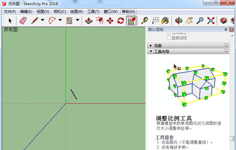Click the panel scroll up arrow
The height and width of the screenshot is (150, 236).
[x=232, y=36]
